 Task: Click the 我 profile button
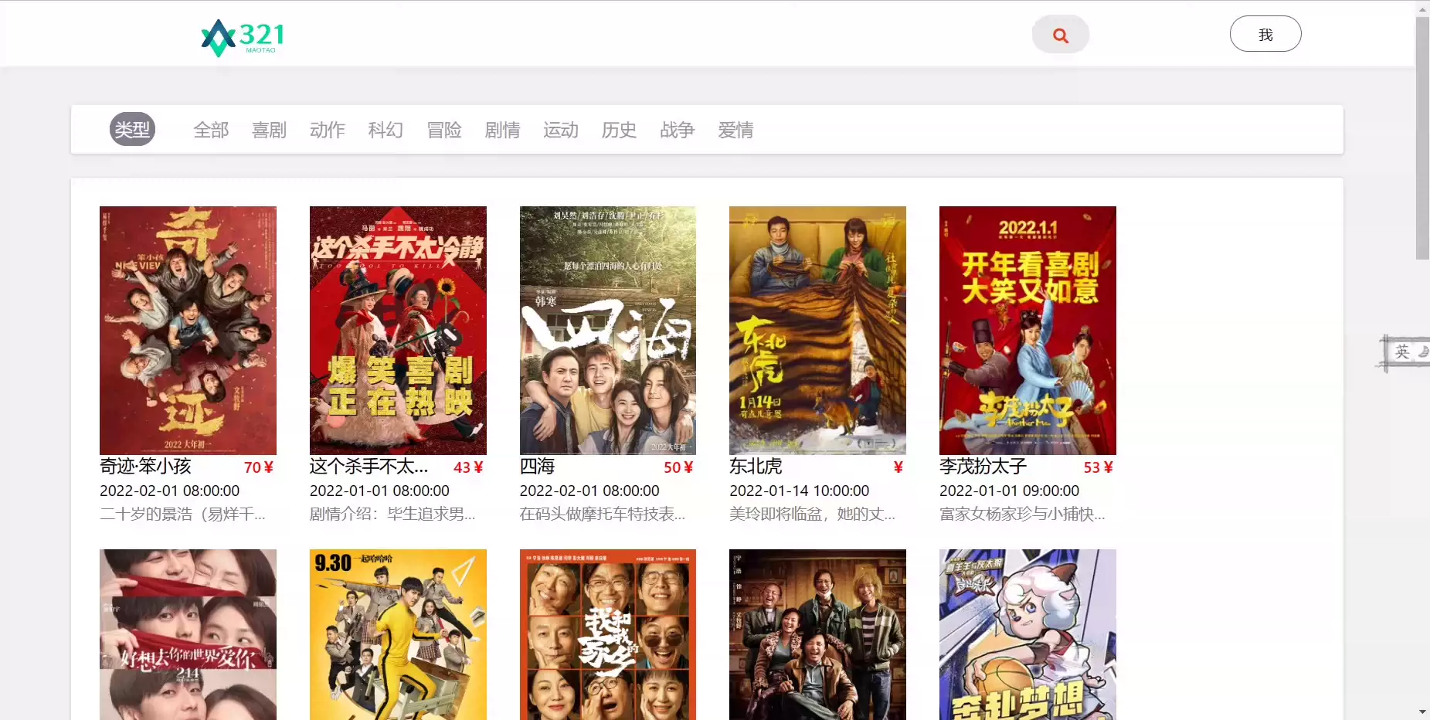click(x=1265, y=34)
